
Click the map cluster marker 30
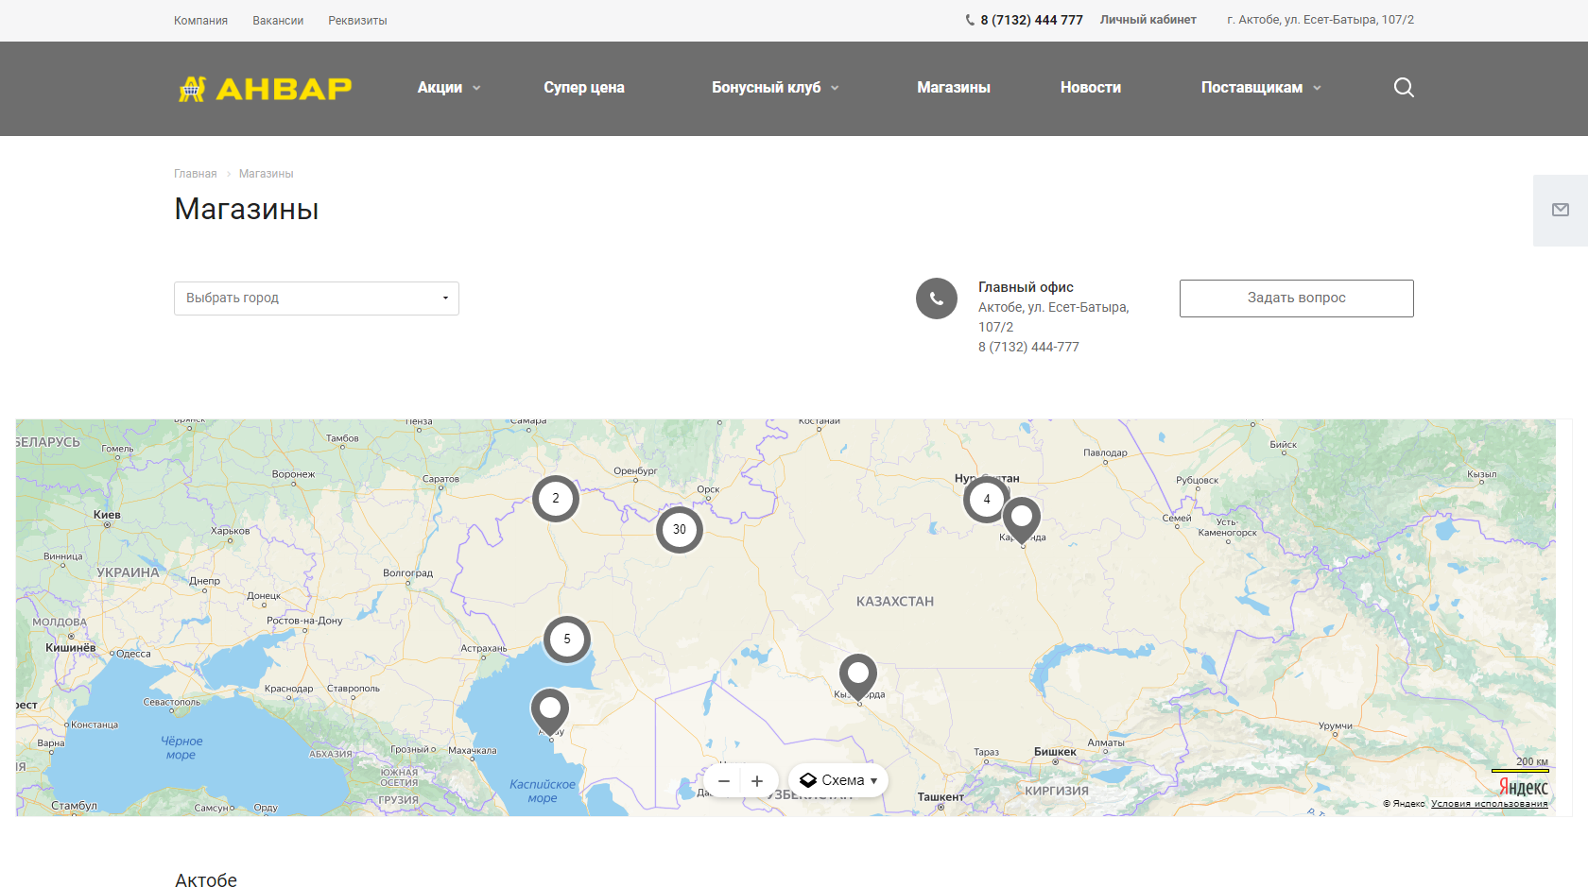tap(680, 530)
